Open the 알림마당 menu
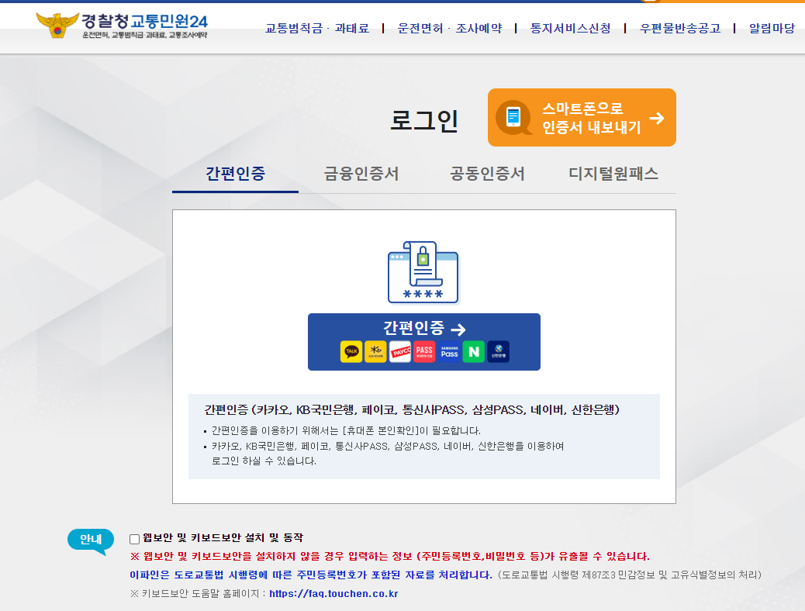805x611 pixels. pos(772,28)
